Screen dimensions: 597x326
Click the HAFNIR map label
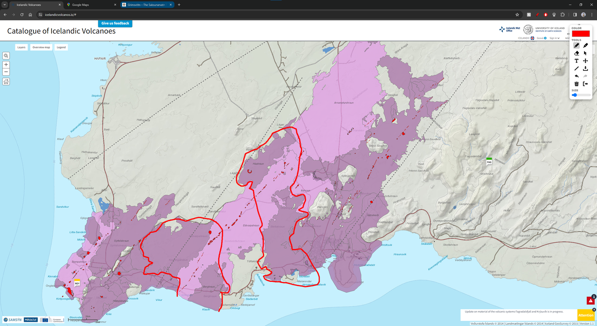pos(101,59)
